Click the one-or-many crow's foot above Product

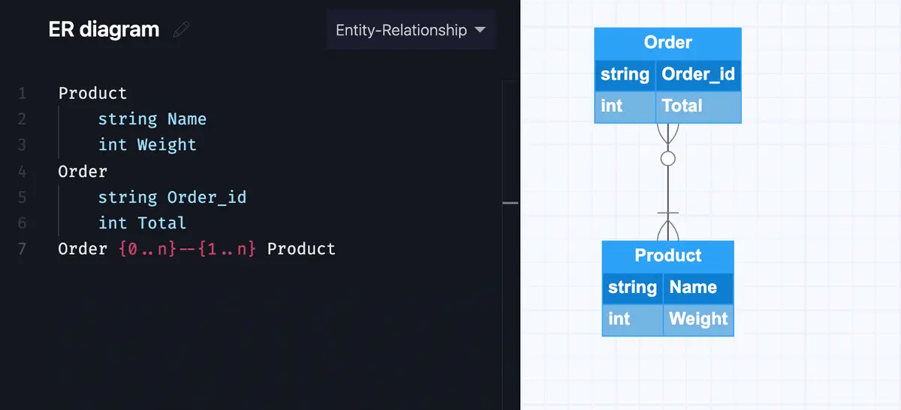pos(667,226)
